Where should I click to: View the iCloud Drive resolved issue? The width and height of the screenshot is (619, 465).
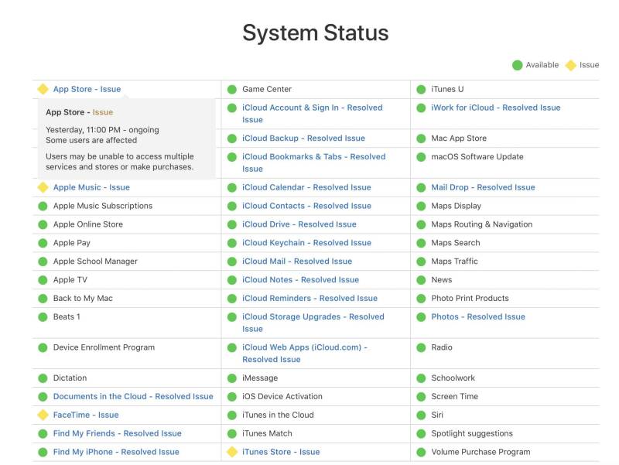click(299, 224)
